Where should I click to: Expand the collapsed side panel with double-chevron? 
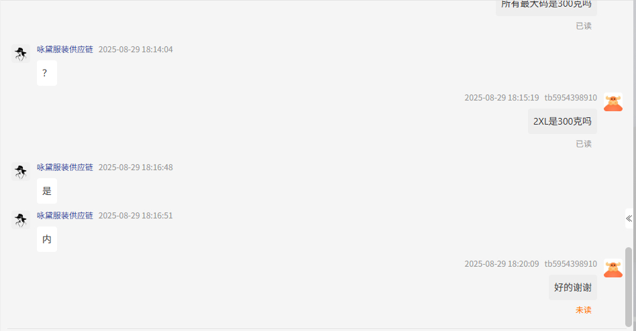coord(629,219)
